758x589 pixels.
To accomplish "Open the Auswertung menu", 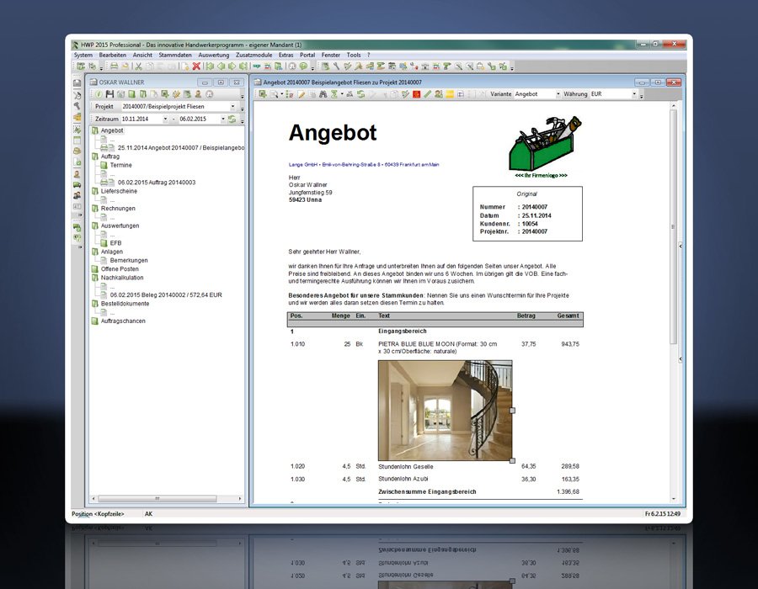I will (x=214, y=55).
